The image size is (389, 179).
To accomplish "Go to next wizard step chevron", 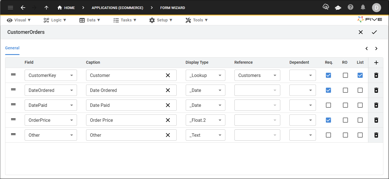I will pos(376,48).
